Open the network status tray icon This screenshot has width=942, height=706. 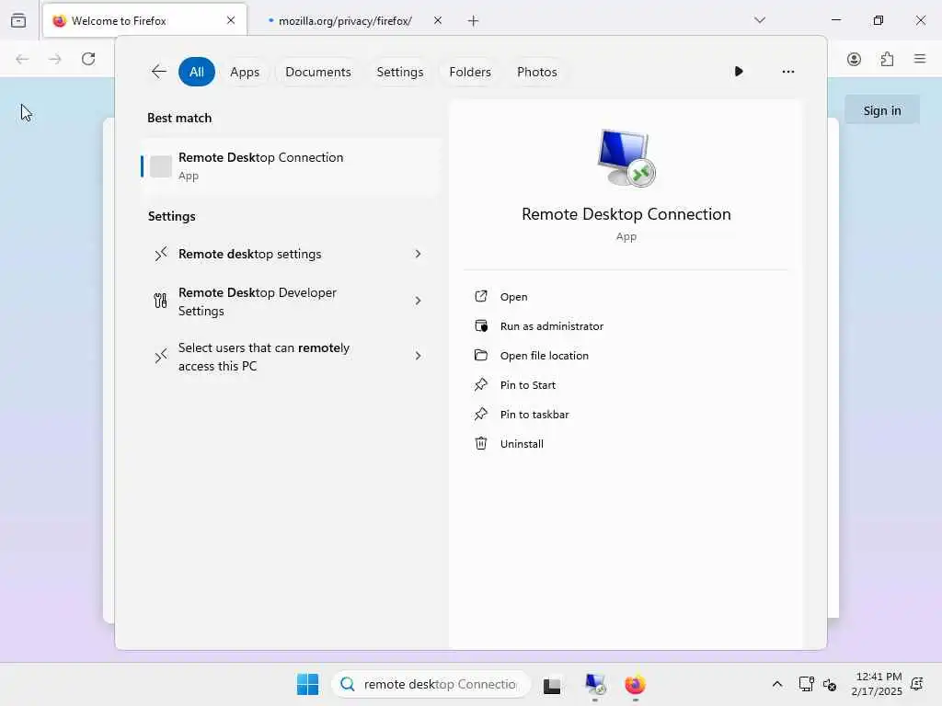806,684
